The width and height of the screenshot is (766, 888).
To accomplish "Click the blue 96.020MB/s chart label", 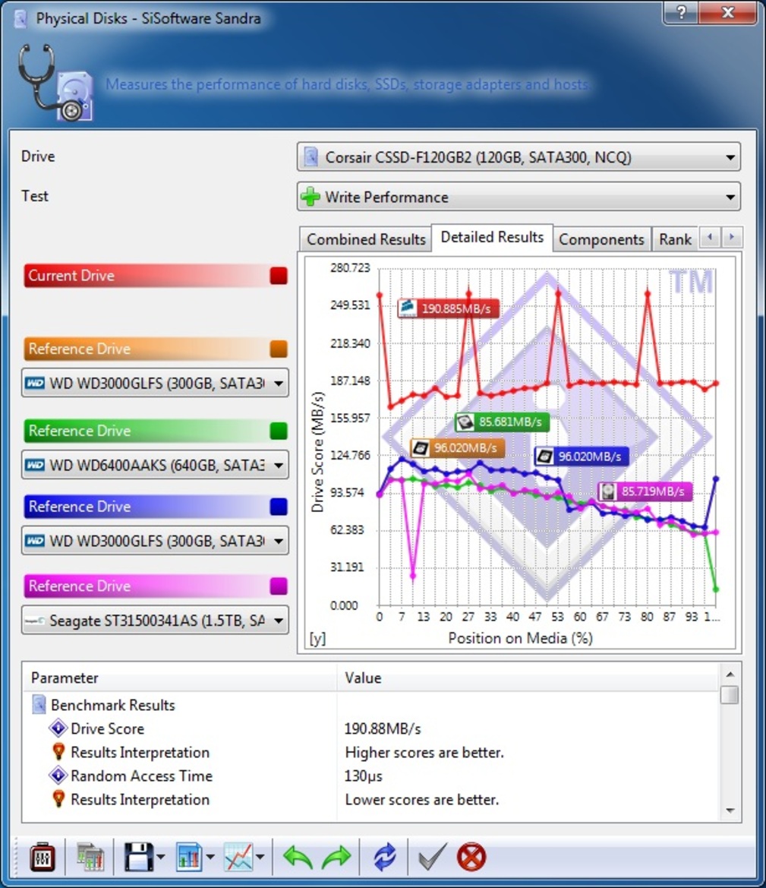I will coord(582,456).
